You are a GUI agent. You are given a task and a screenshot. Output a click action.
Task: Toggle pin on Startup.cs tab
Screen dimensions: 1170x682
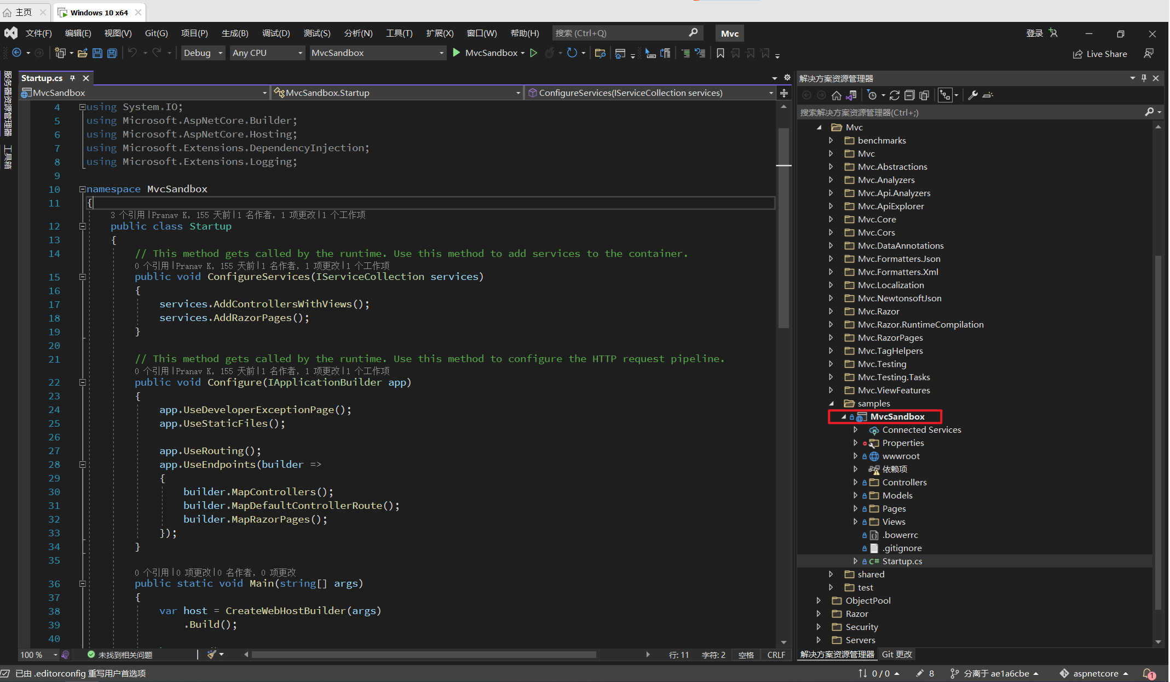[x=72, y=78]
